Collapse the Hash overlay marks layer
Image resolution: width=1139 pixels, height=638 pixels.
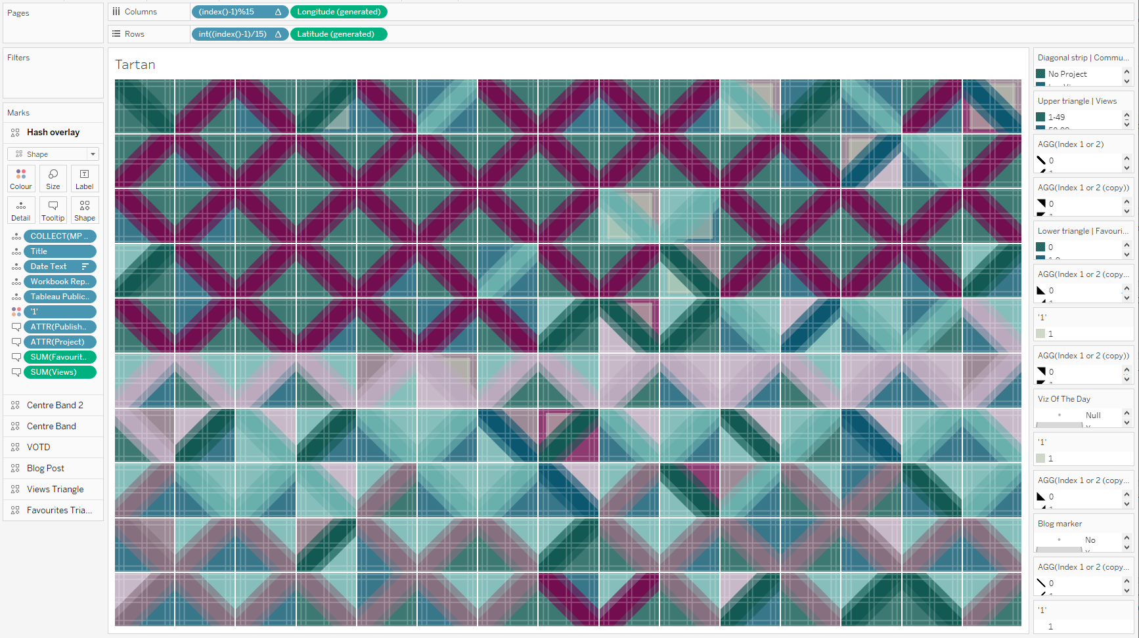pyautogui.click(x=53, y=133)
